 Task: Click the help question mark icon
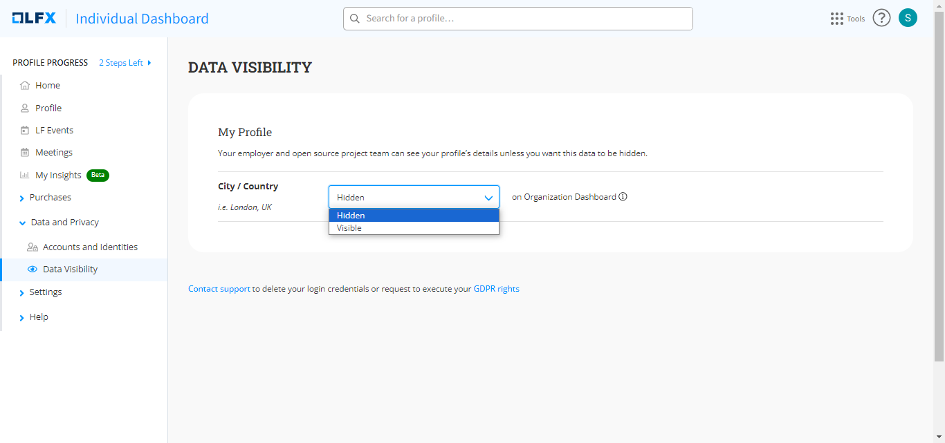881,18
